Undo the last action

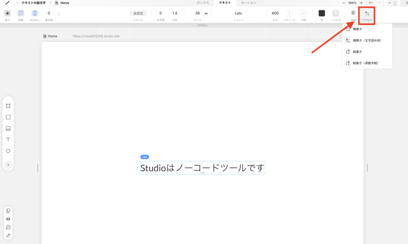[x=371, y=3]
